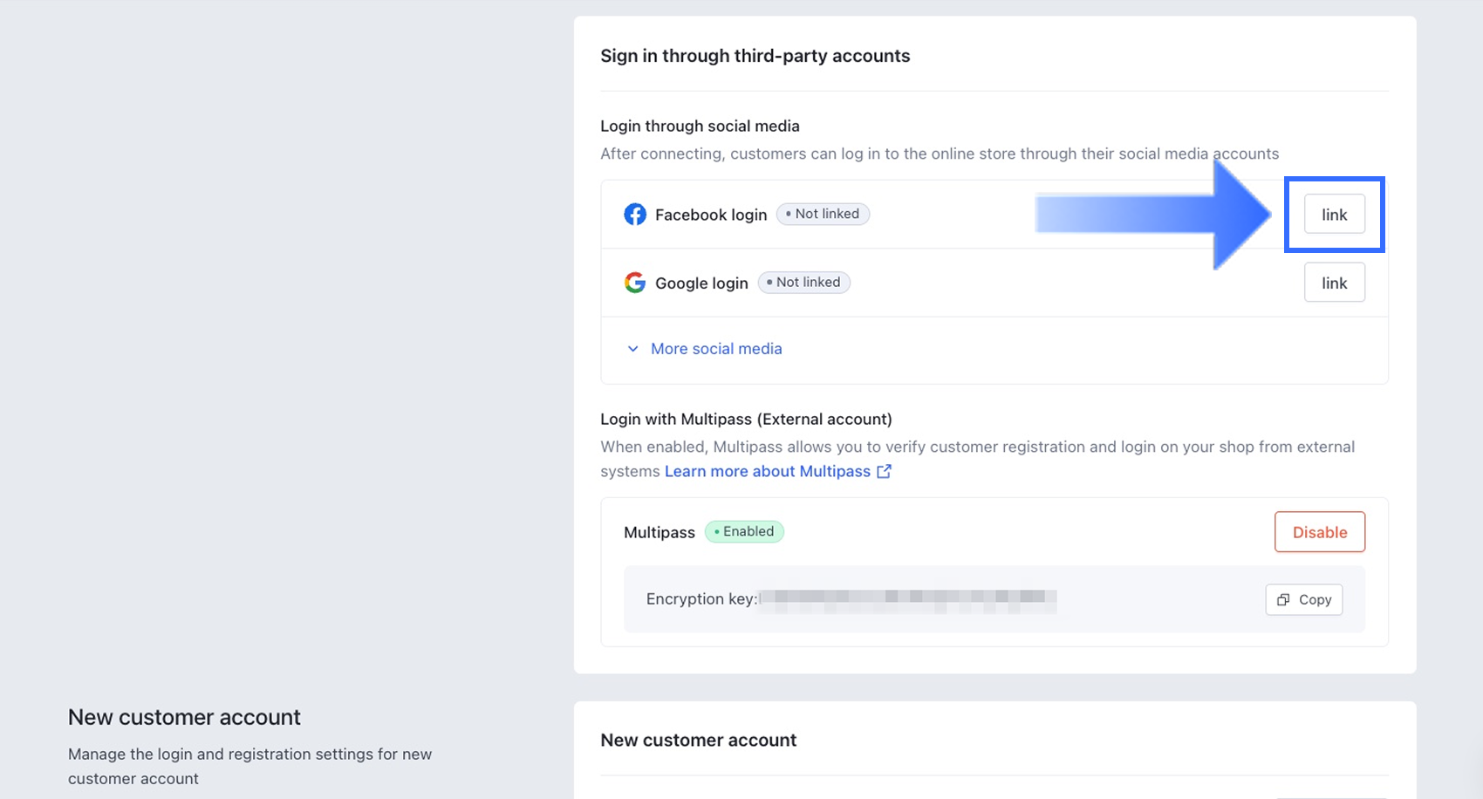Viewport: 1483px width, 799px height.
Task: Click the copy icon beside the encryption key
Action: pyautogui.click(x=1283, y=600)
